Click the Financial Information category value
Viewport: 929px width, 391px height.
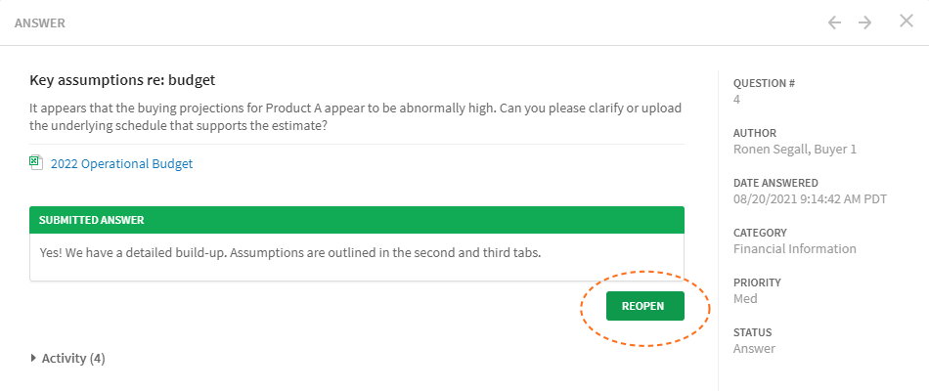point(794,249)
